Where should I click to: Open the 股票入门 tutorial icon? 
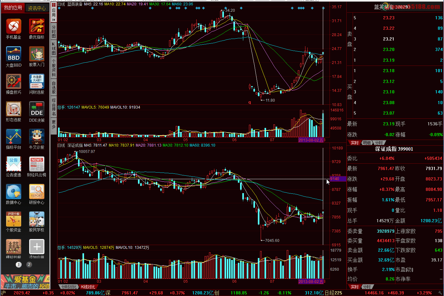(x=37, y=54)
